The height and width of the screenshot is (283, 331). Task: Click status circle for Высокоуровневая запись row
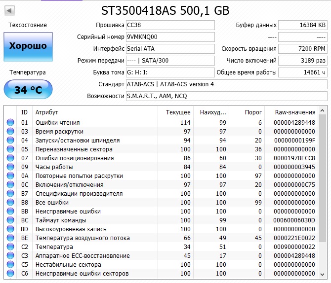point(10,229)
